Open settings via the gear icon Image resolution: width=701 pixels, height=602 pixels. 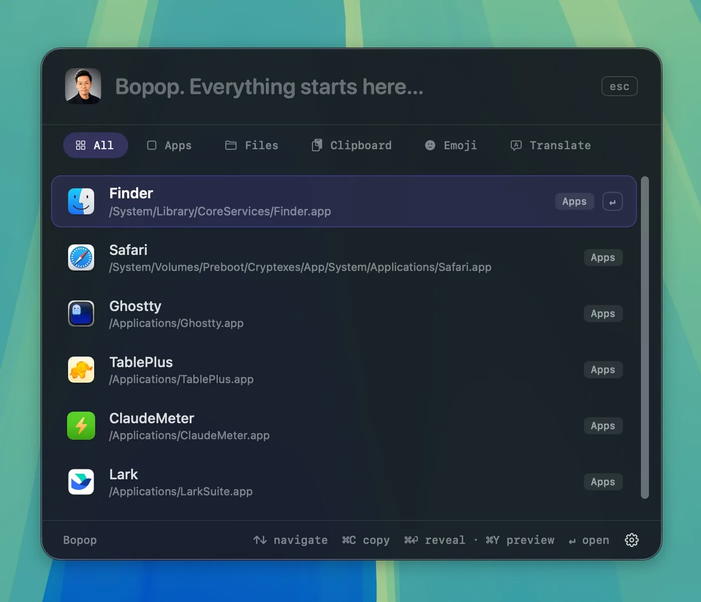(632, 540)
